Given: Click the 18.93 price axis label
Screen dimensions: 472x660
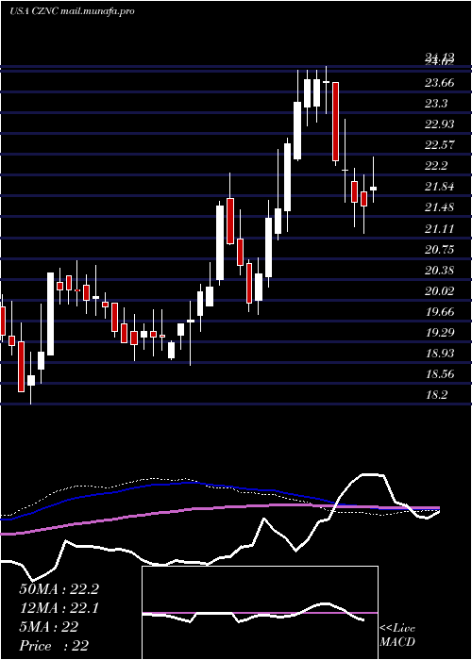Looking at the screenshot, I should point(440,354).
